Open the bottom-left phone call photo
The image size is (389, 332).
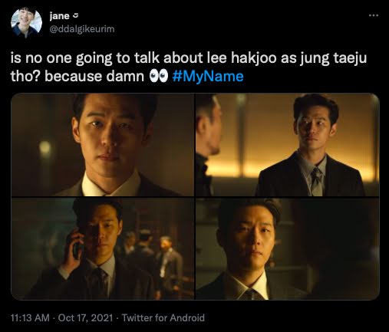point(103,248)
